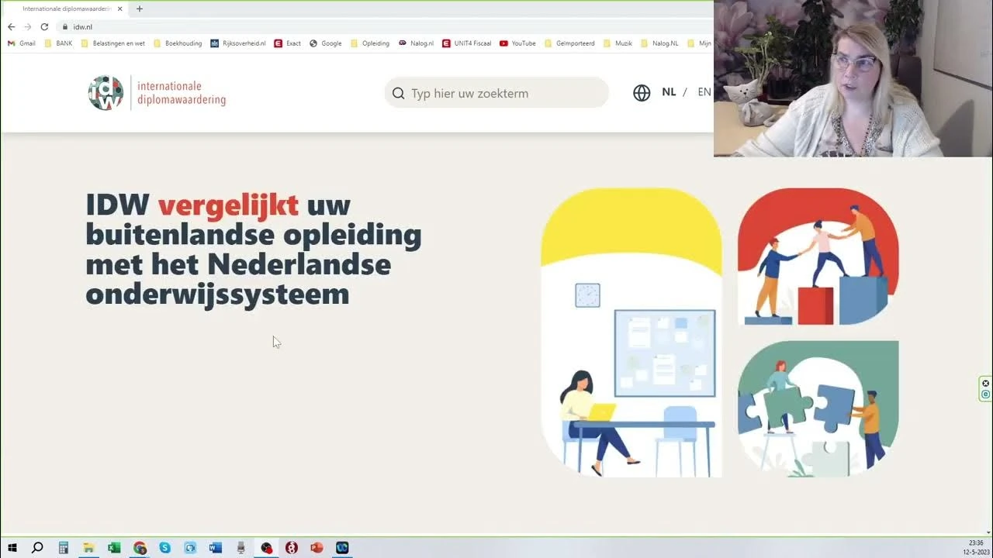Screen dimensions: 993x558
Task: Open Windows taskbar search
Action: click(x=37, y=548)
